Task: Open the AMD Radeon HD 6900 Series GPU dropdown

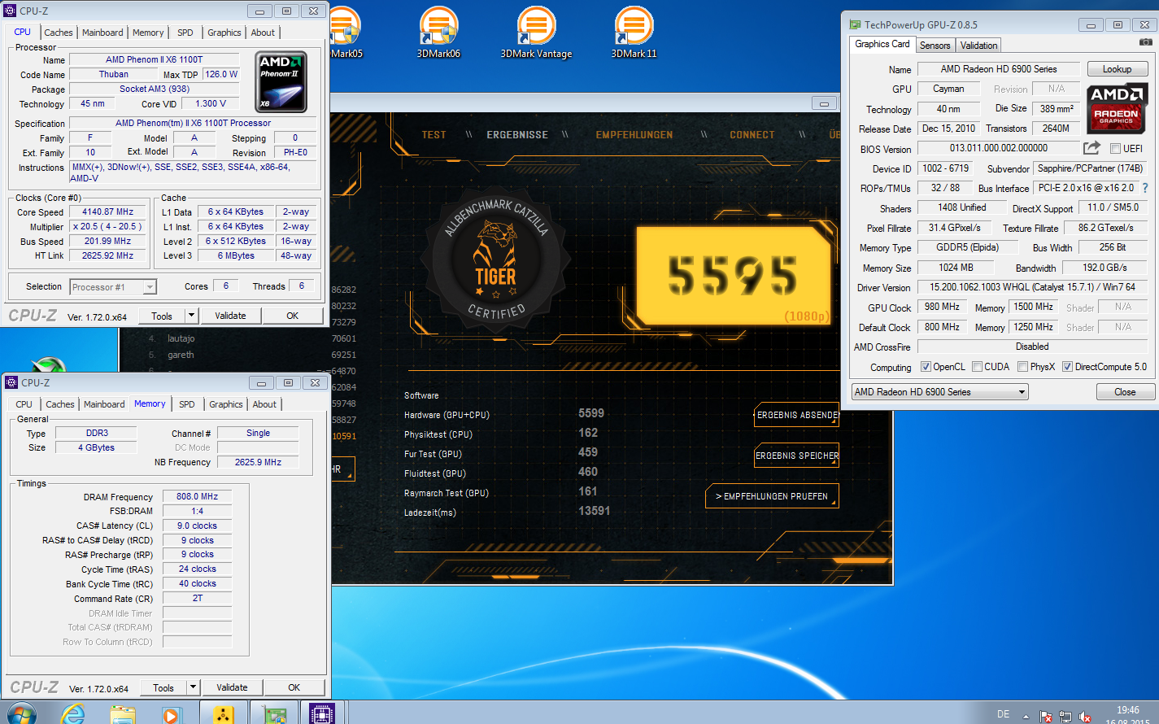Action: click(x=939, y=392)
